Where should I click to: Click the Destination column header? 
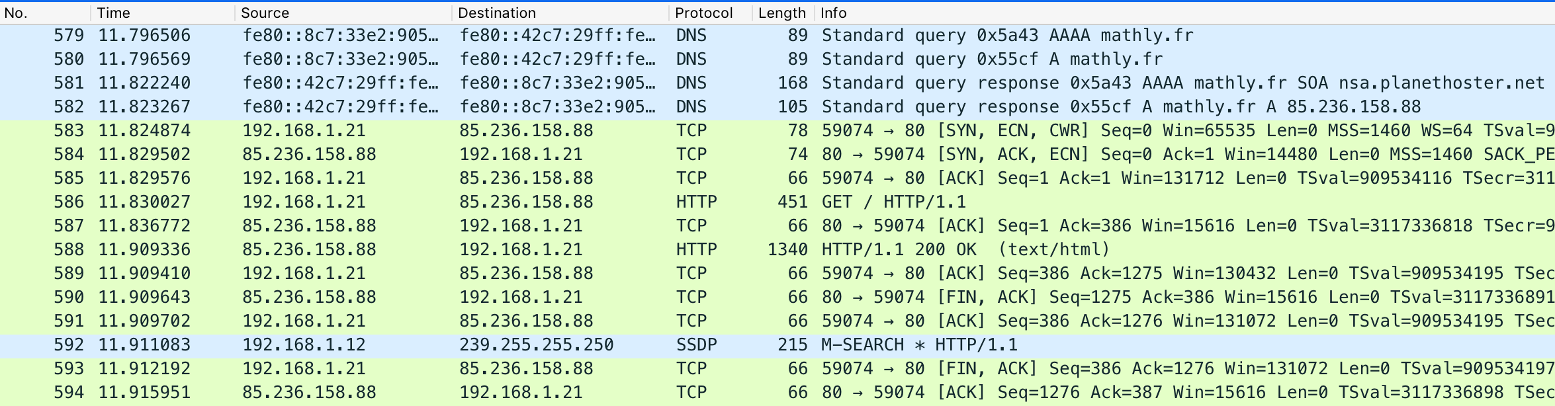pyautogui.click(x=560, y=13)
